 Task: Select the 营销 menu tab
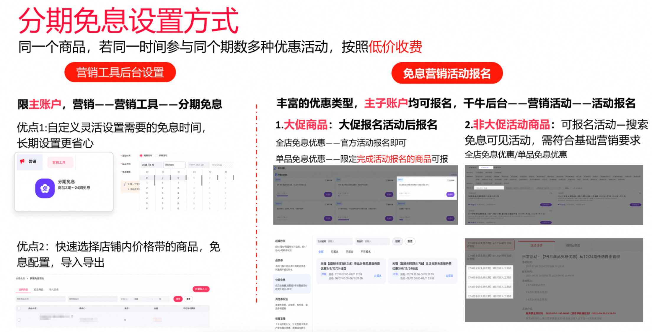tap(30, 162)
